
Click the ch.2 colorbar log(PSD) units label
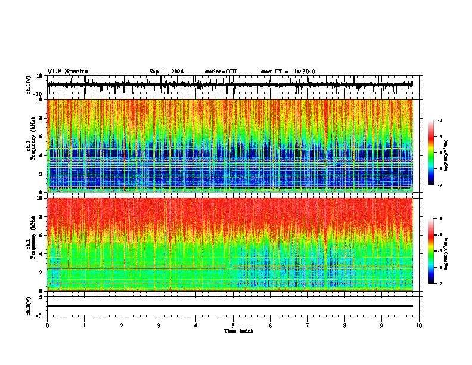pyautogui.click(x=446, y=254)
